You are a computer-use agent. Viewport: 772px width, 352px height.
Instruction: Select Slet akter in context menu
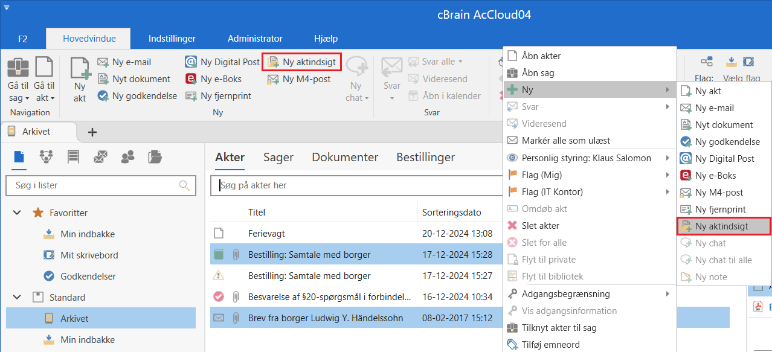[540, 226]
